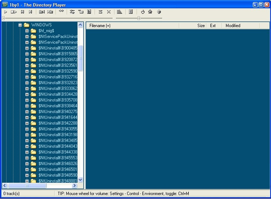Click folder icon beside $hf_mig$
The height and width of the screenshot is (199, 271).
coord(34,31)
